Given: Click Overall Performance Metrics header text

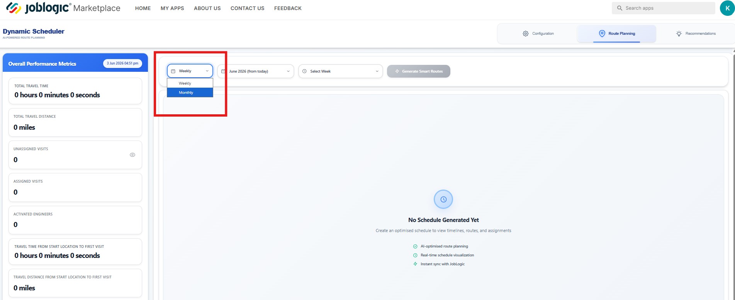Looking at the screenshot, I should 42,64.
